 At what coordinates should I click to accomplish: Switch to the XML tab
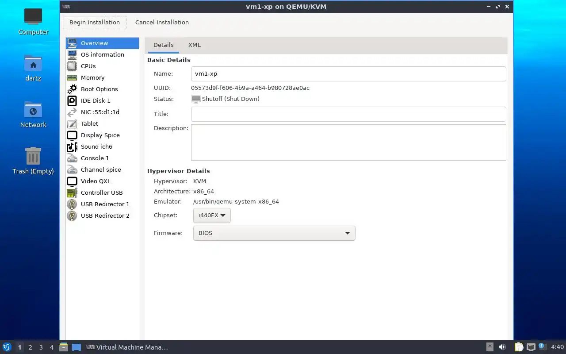point(195,45)
